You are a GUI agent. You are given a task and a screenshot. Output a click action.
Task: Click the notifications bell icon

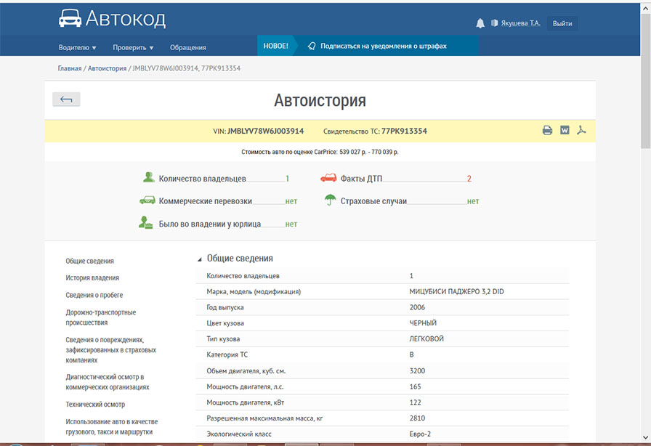point(480,23)
